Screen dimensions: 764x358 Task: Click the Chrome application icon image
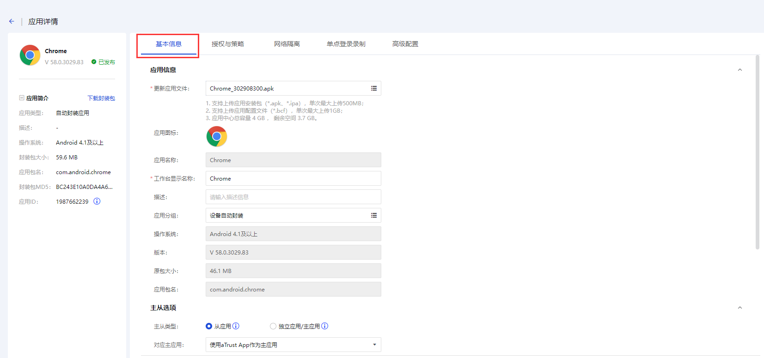tap(217, 136)
